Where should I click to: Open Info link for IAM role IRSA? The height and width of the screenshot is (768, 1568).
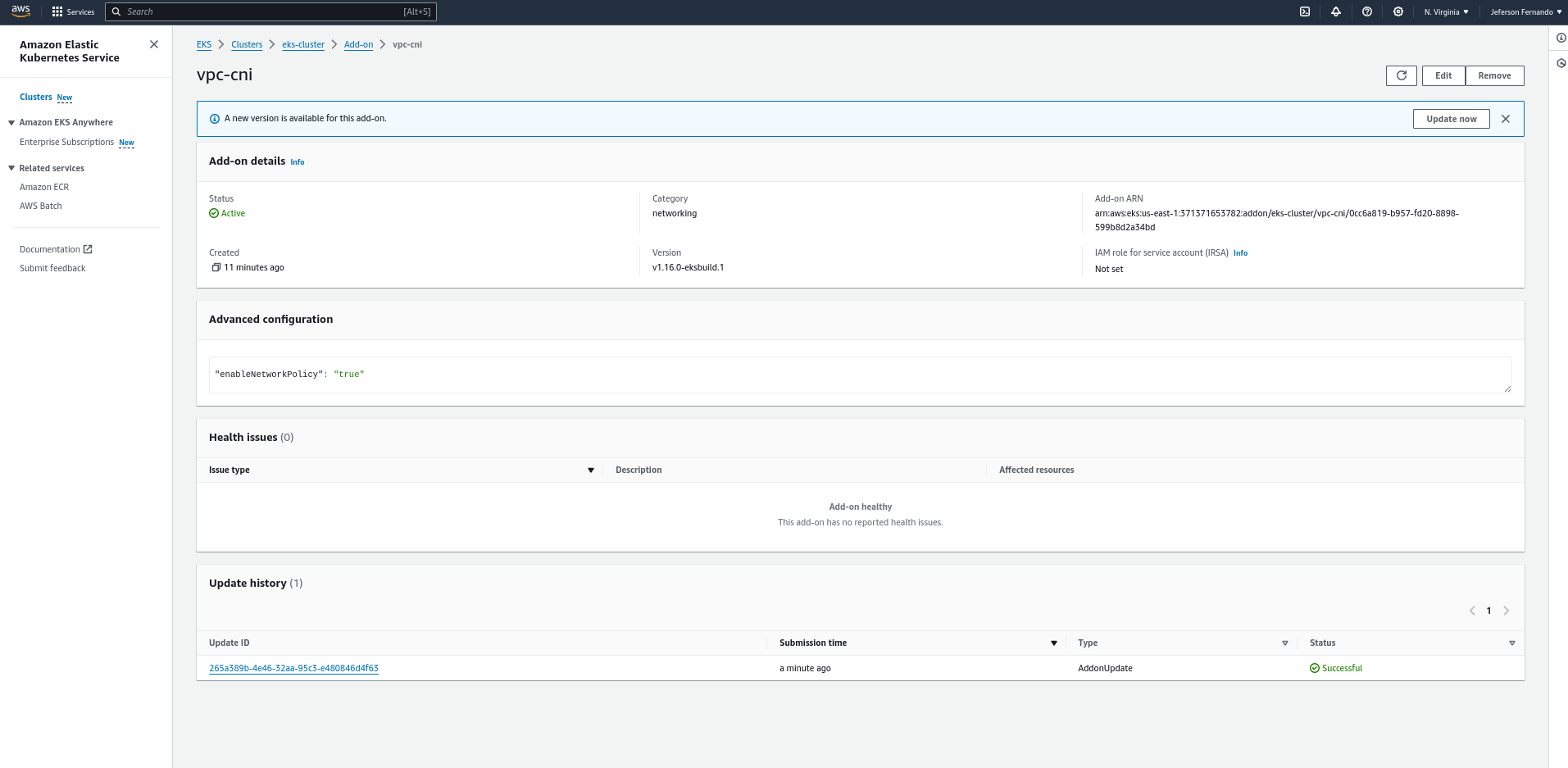pos(1240,253)
